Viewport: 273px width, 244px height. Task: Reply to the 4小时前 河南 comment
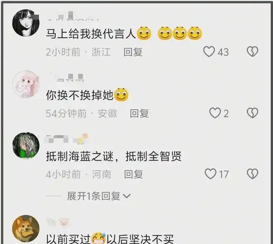[134, 174]
